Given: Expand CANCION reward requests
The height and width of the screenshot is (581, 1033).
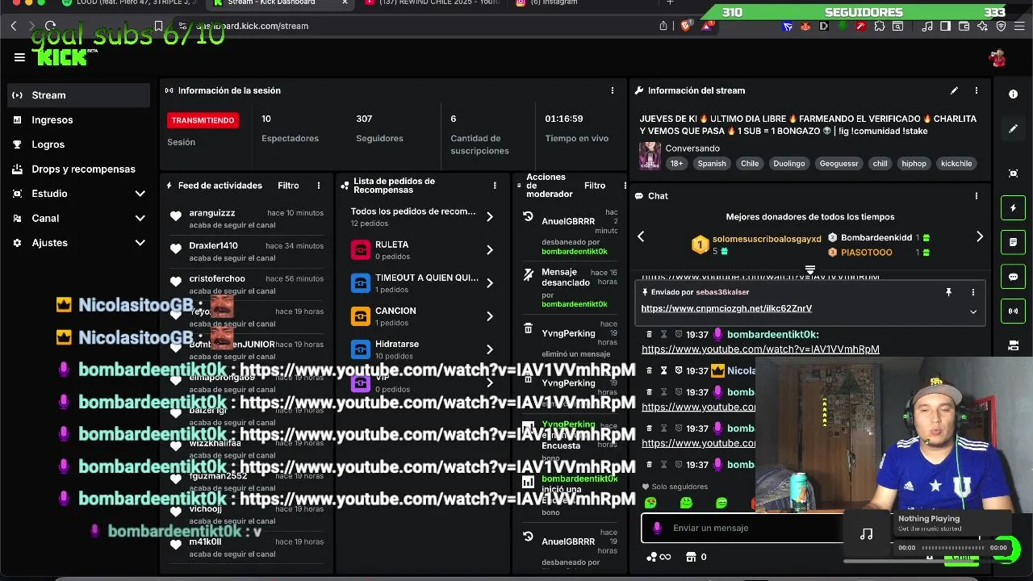Looking at the screenshot, I should pos(489,316).
